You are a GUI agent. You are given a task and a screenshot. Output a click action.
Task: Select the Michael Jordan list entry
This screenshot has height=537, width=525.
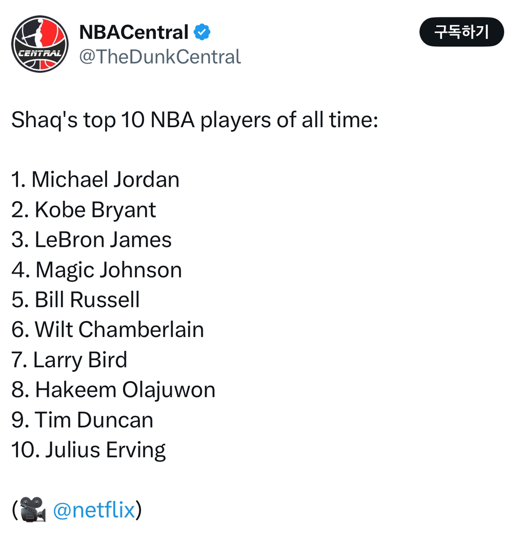coord(95,180)
